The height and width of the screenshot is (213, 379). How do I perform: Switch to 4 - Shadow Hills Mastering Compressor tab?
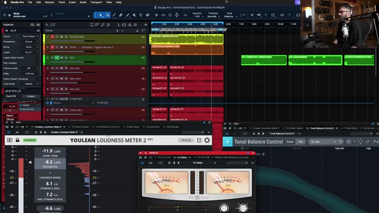click(x=231, y=158)
